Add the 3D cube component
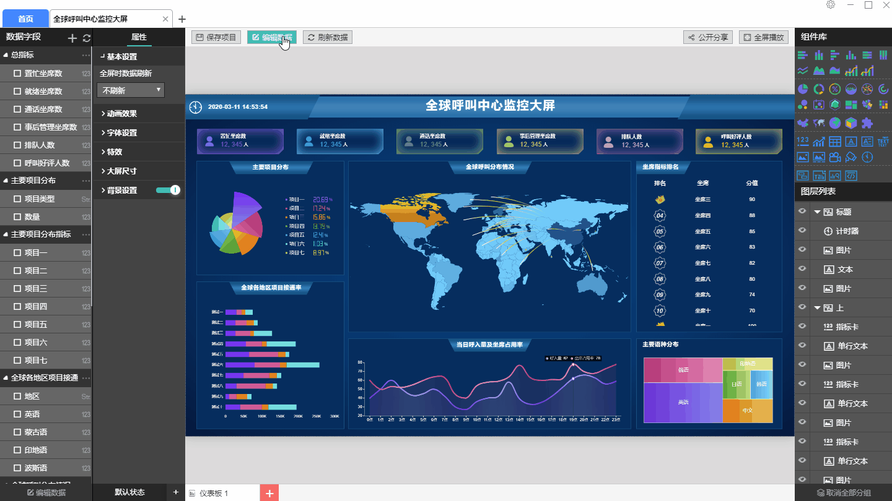Viewport: 892px width, 501px height. point(851,123)
